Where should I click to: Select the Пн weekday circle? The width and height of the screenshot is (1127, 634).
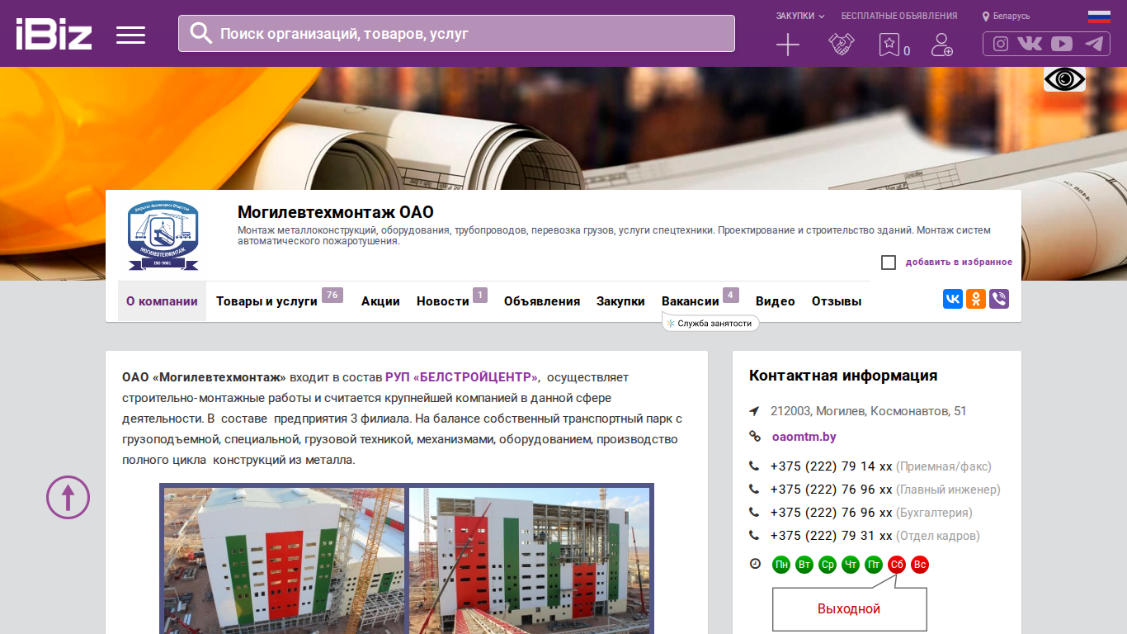tap(781, 565)
